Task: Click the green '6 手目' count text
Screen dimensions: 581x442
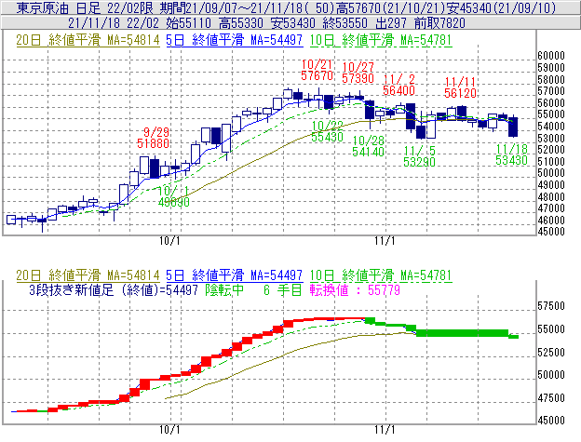Action: coord(283,289)
